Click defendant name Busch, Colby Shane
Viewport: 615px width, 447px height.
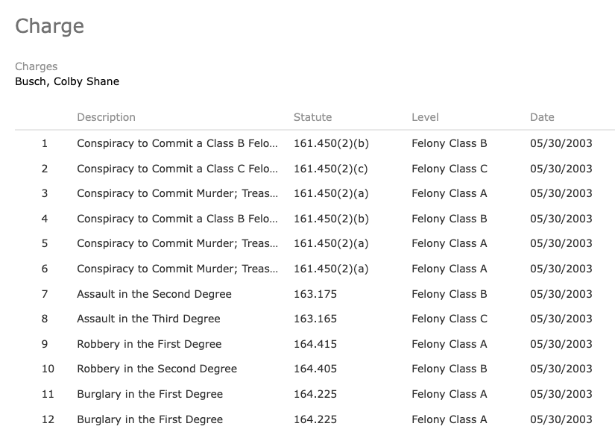67,81
